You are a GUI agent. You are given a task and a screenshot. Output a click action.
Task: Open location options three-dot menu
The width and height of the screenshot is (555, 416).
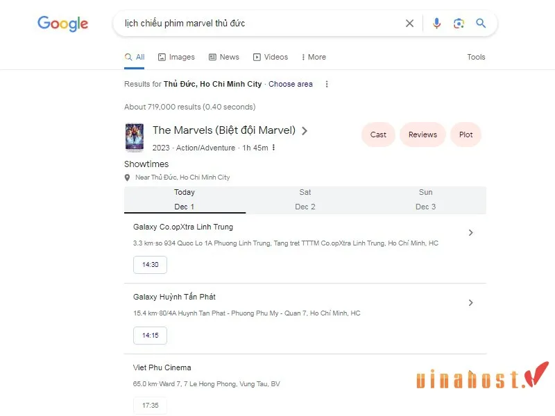coord(327,84)
